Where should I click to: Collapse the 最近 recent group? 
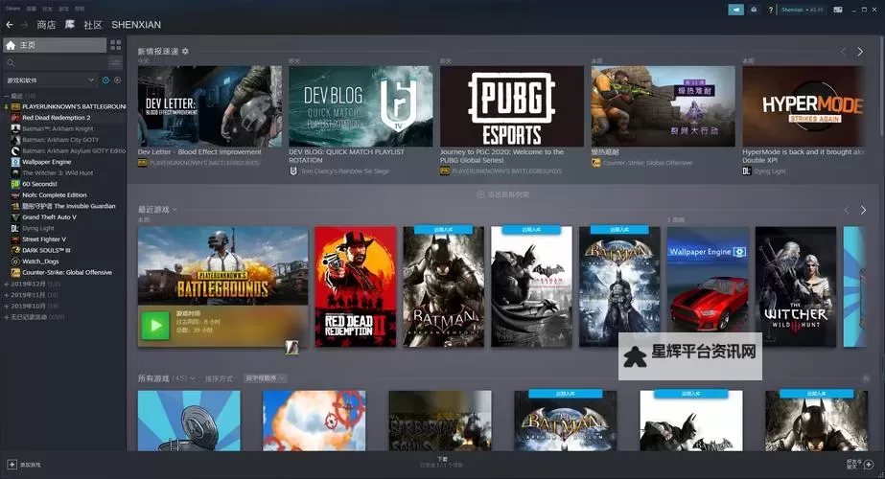tap(6, 96)
